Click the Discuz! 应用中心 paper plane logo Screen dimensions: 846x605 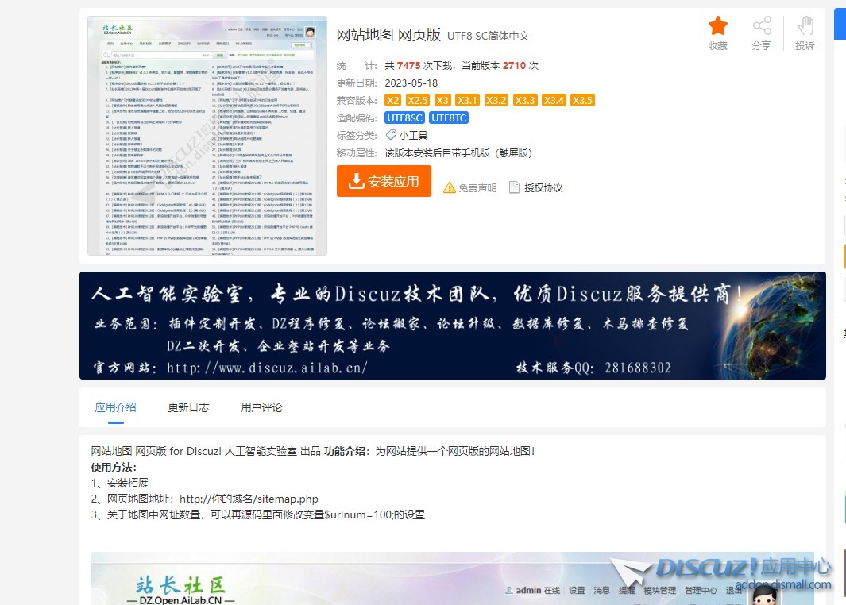pyautogui.click(x=633, y=572)
